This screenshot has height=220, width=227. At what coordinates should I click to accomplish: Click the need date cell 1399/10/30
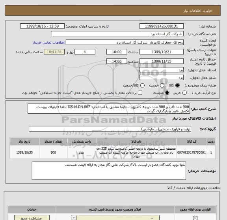pyautogui.click(x=24, y=152)
